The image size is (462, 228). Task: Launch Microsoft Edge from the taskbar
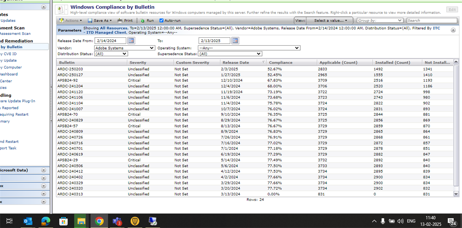46,221
